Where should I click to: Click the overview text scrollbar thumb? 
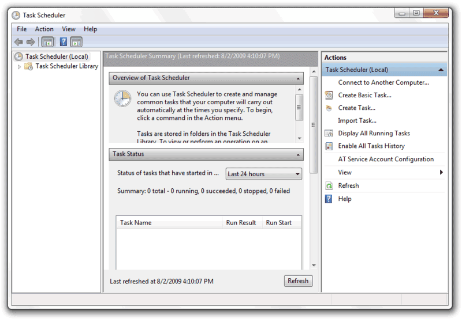point(299,107)
